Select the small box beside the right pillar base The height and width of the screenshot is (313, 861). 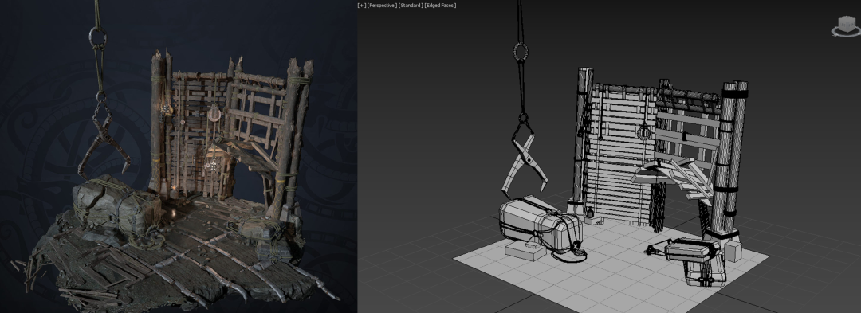pyautogui.click(x=733, y=251)
